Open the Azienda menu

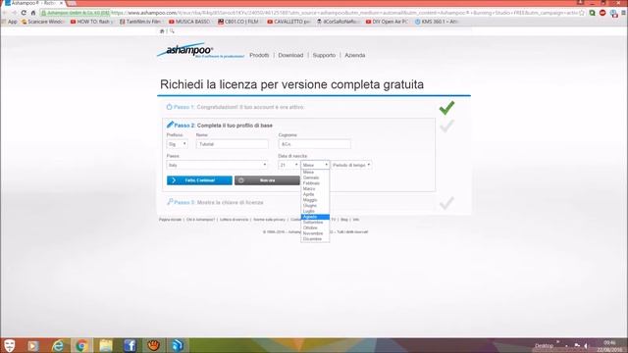(355, 55)
